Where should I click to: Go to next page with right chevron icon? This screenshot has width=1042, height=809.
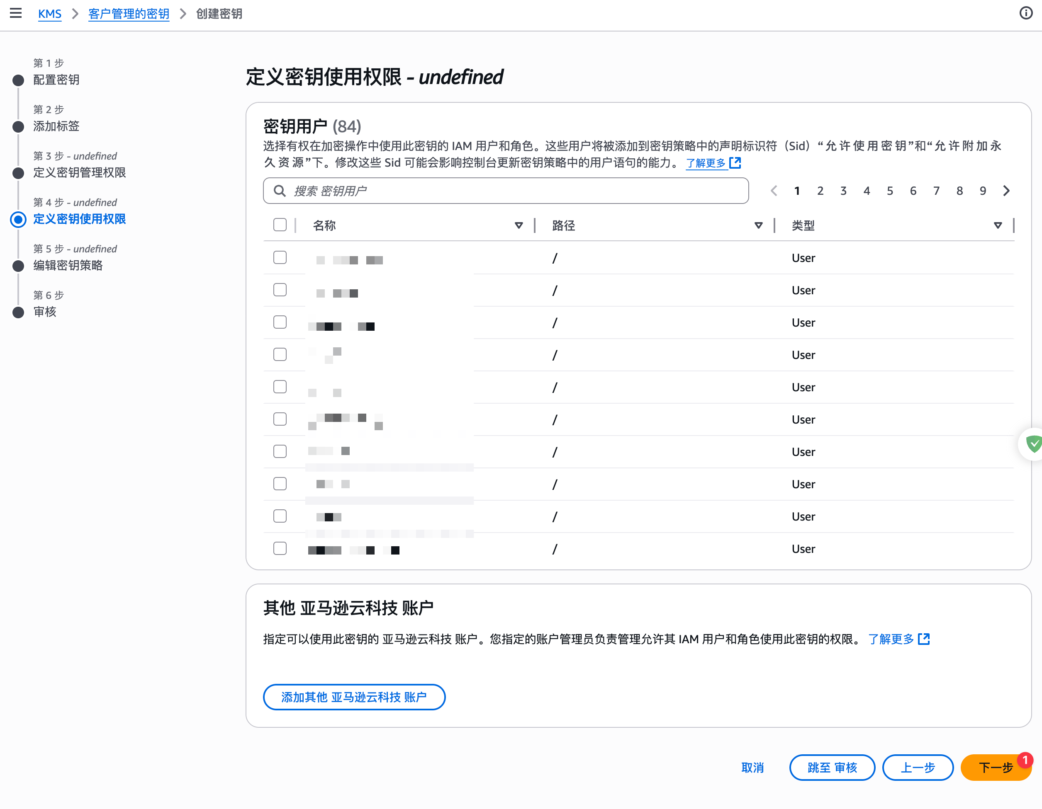click(1007, 190)
